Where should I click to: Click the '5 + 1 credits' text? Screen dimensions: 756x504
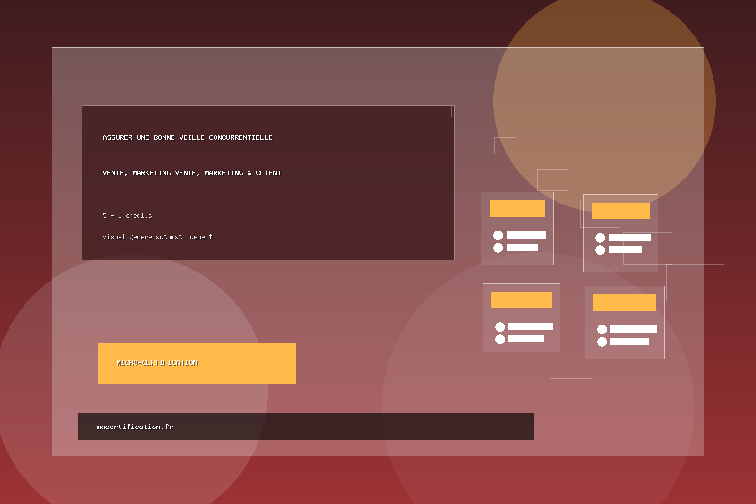(x=127, y=215)
